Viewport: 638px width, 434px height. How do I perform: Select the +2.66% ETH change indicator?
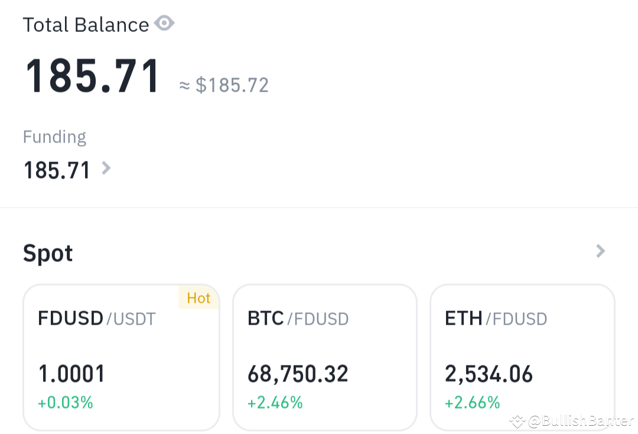coord(473,402)
